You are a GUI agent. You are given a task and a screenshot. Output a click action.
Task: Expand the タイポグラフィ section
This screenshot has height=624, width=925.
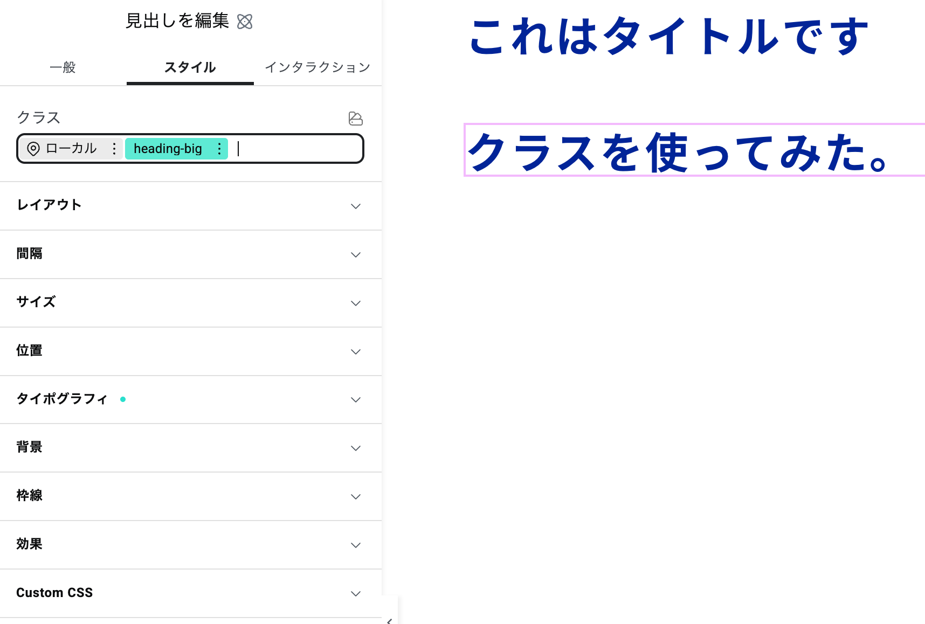[x=355, y=399]
